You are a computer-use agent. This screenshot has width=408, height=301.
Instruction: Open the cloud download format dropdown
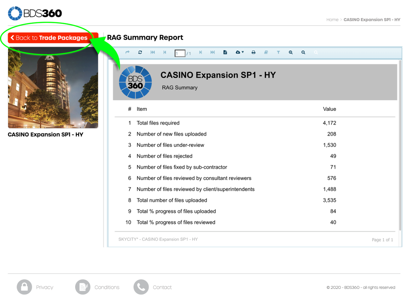(x=239, y=53)
